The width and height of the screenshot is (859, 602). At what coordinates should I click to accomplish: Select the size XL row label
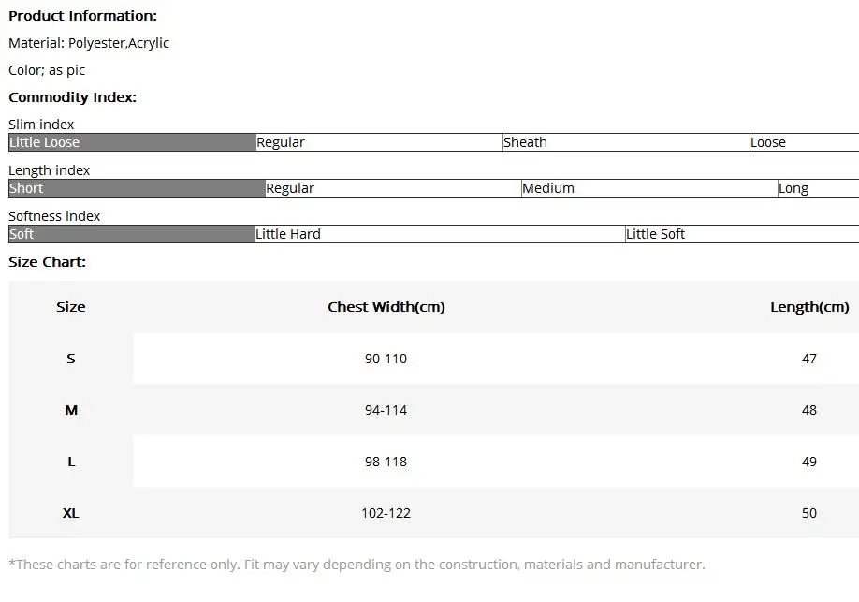71,513
